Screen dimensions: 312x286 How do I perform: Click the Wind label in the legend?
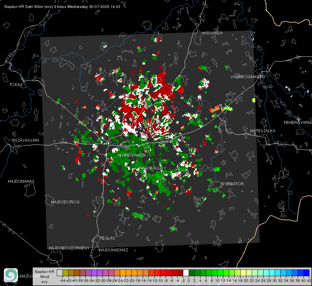45,277
